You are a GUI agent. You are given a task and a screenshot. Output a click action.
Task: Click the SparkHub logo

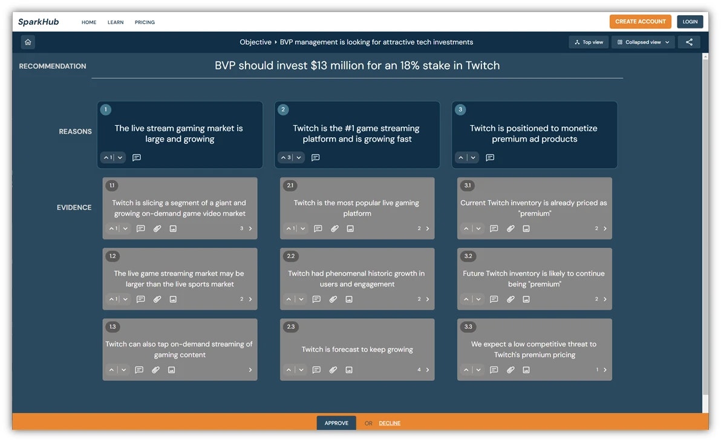point(38,22)
